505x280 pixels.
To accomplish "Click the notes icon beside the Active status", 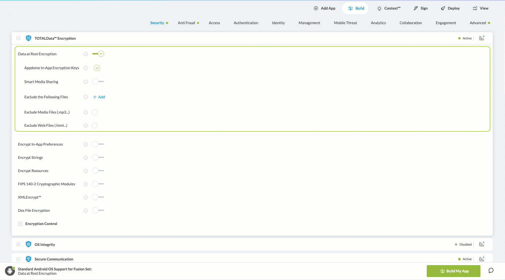I will (x=481, y=38).
